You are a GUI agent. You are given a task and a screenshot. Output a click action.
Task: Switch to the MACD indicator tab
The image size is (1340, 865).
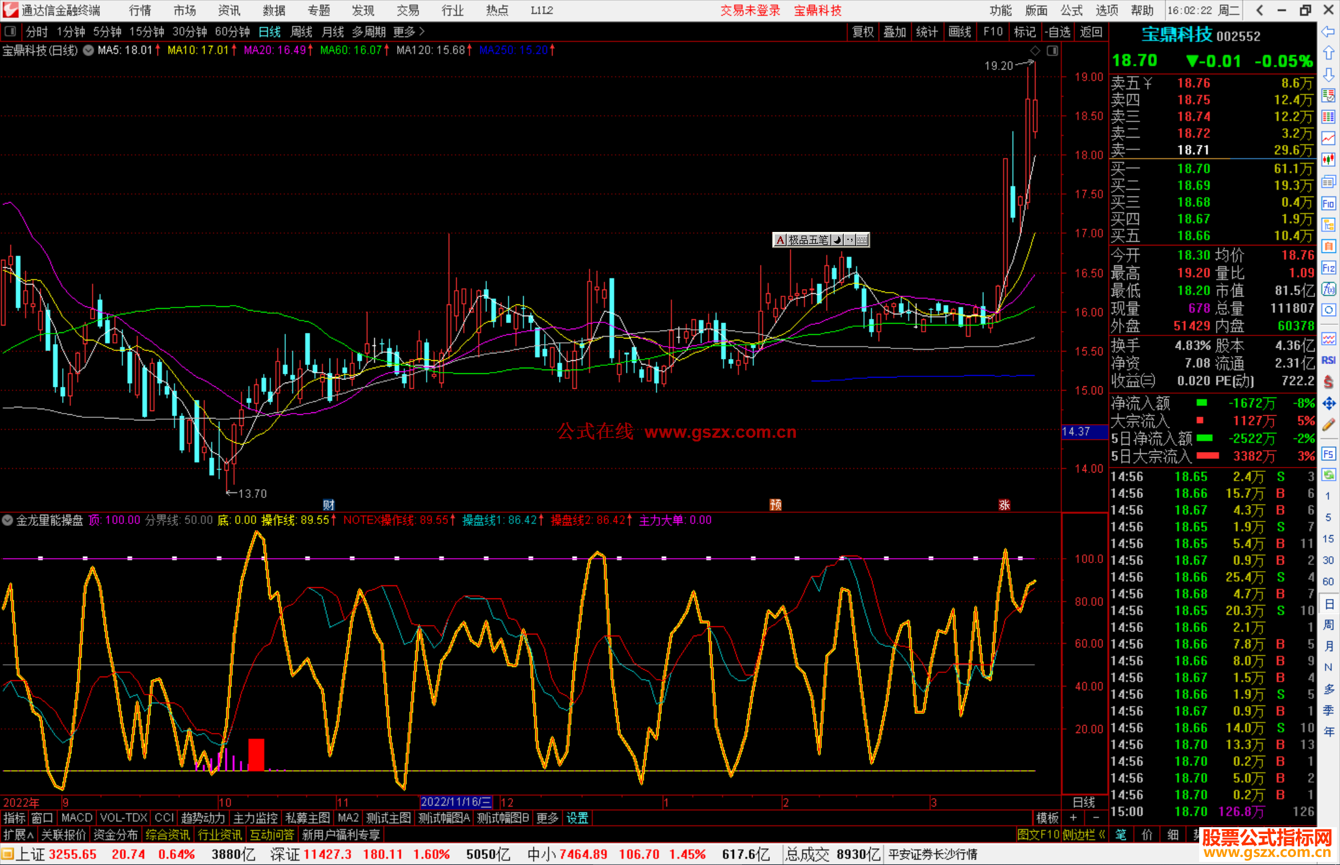pyautogui.click(x=77, y=818)
